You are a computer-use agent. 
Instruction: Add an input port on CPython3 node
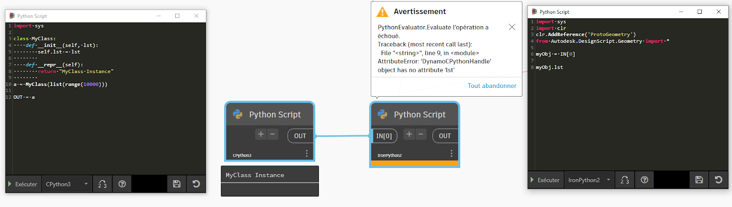261,134
